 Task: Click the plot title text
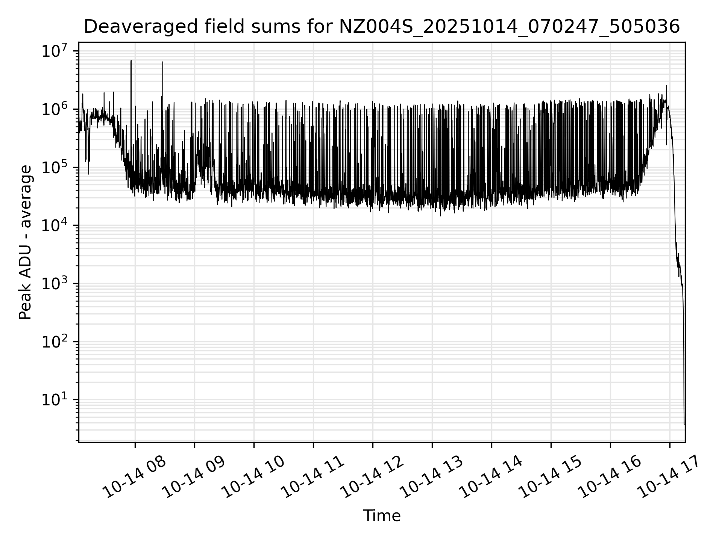pos(382,27)
